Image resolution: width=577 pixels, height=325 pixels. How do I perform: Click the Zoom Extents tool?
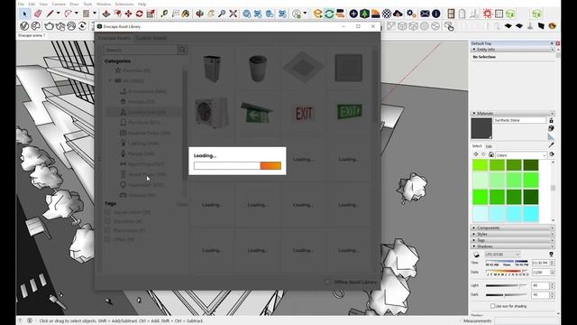click(233, 14)
